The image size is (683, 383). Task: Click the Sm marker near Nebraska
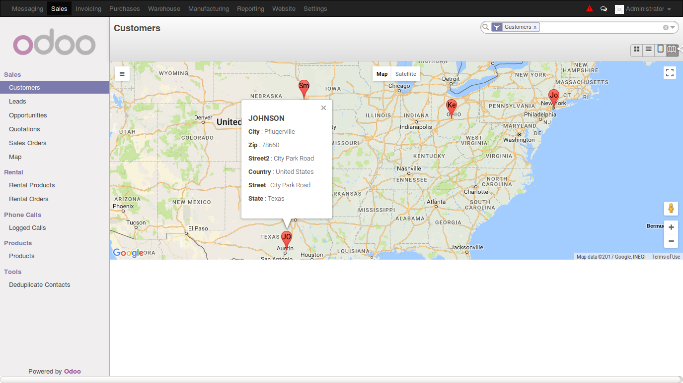304,89
